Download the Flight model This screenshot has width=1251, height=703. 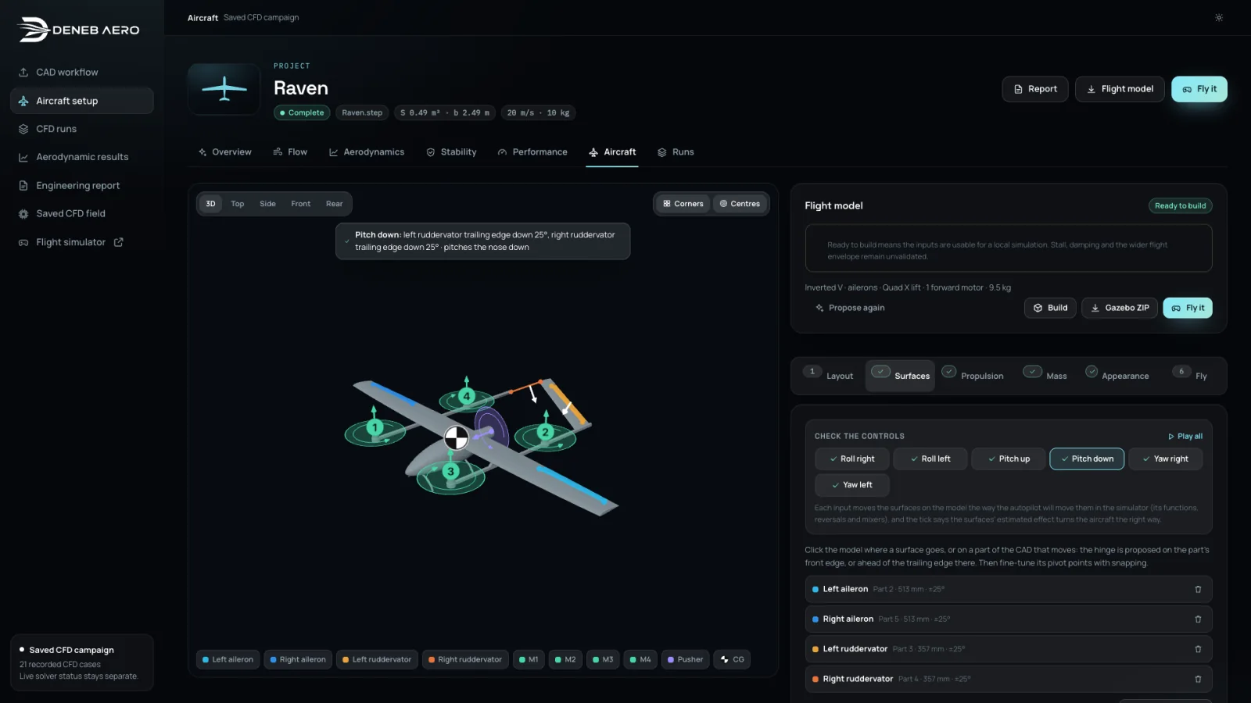(1120, 89)
